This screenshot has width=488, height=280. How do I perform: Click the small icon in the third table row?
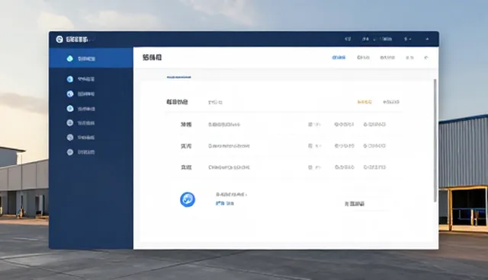310,167
